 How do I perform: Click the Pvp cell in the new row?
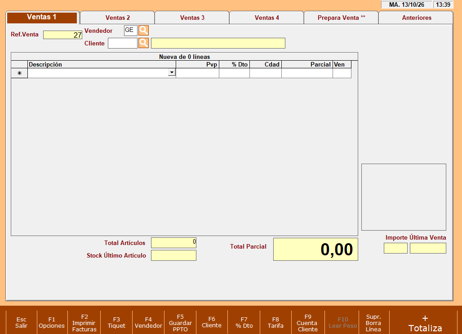pyautogui.click(x=197, y=73)
